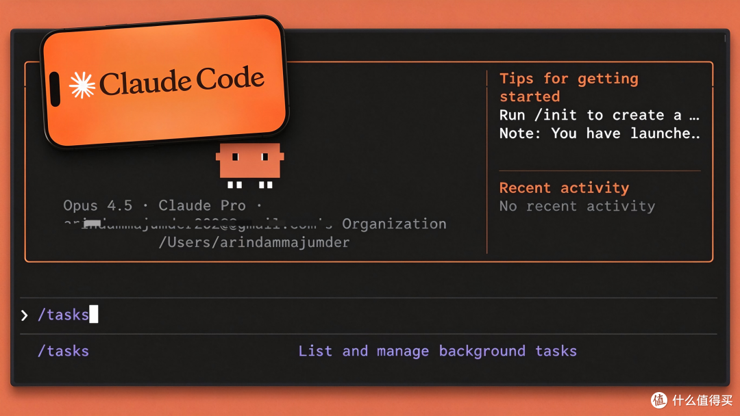Click the > prompt chevron before /tasks
Screen dimensions: 740x416
click(x=25, y=315)
